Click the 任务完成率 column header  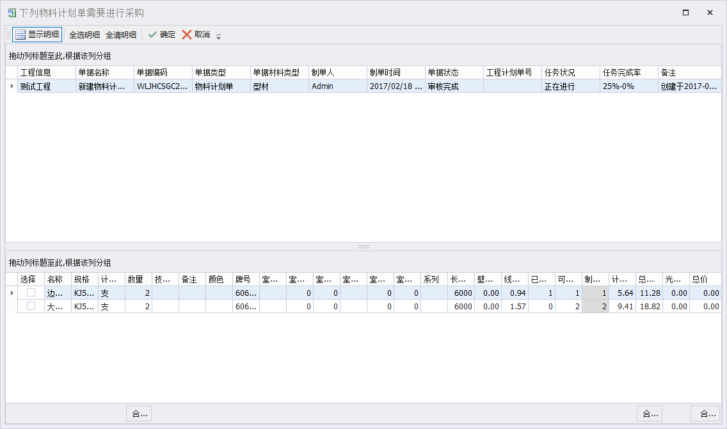[x=628, y=72]
